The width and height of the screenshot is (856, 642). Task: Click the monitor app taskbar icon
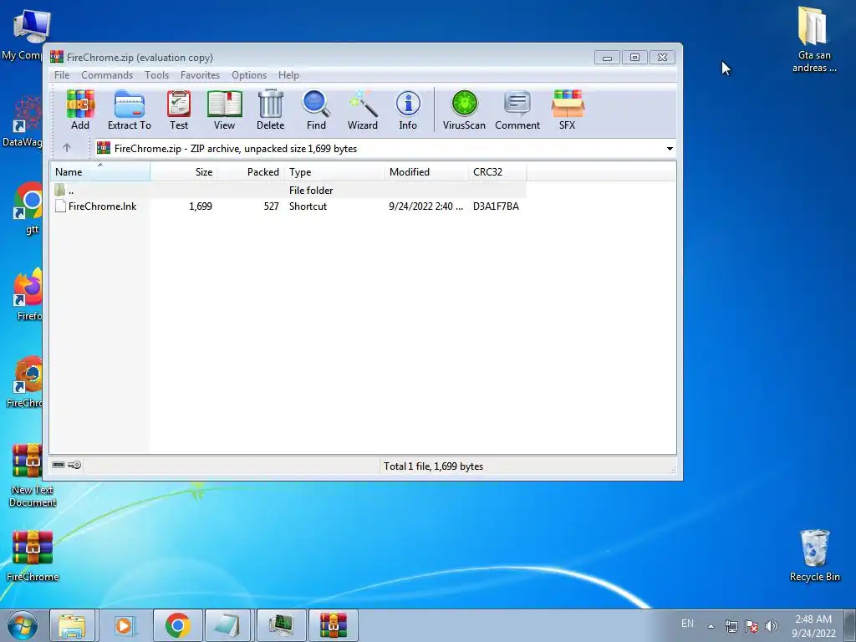[x=281, y=625]
